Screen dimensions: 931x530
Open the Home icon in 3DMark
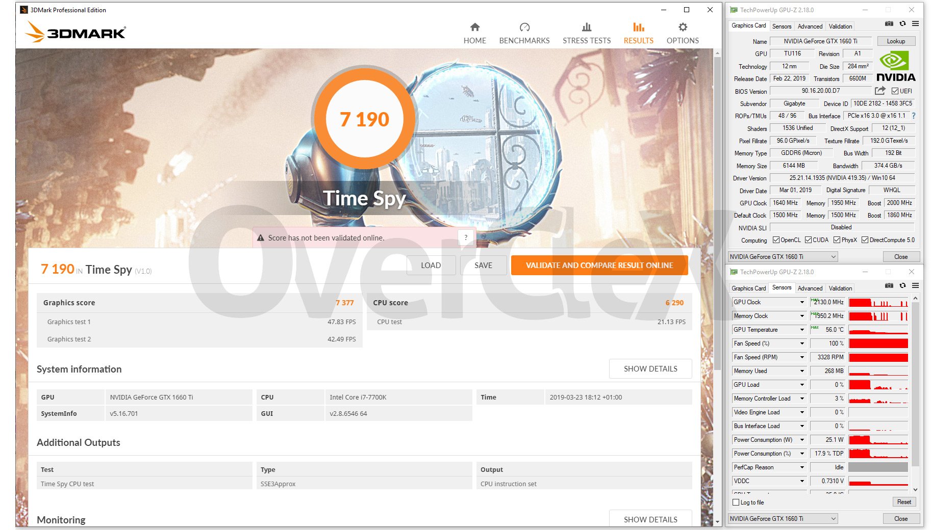click(x=474, y=28)
